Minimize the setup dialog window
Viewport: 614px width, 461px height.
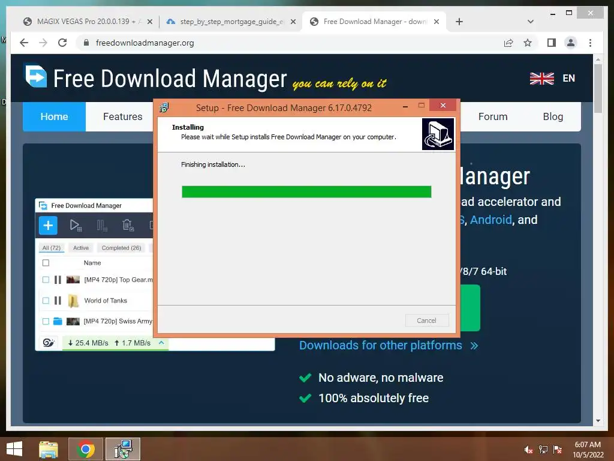click(405, 106)
